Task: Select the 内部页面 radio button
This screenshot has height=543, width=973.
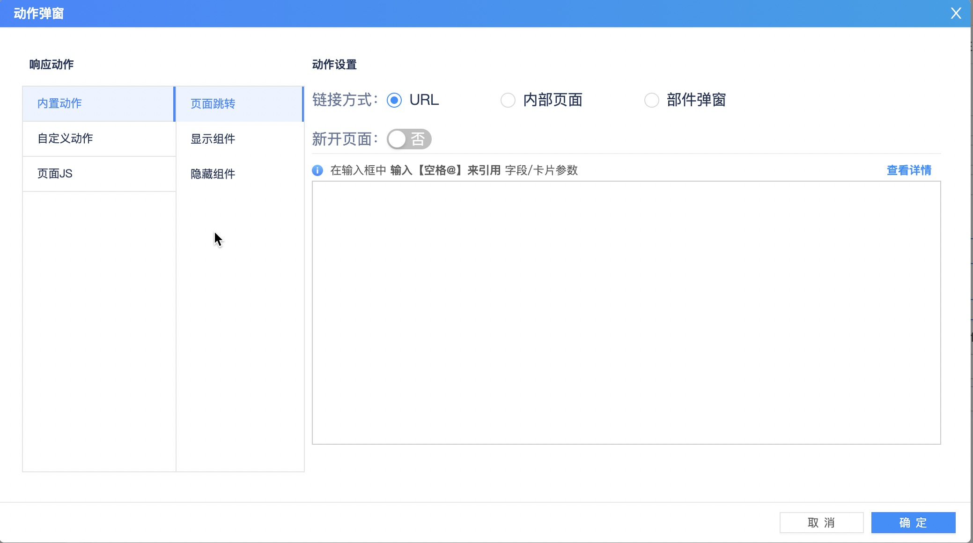Action: pyautogui.click(x=508, y=100)
